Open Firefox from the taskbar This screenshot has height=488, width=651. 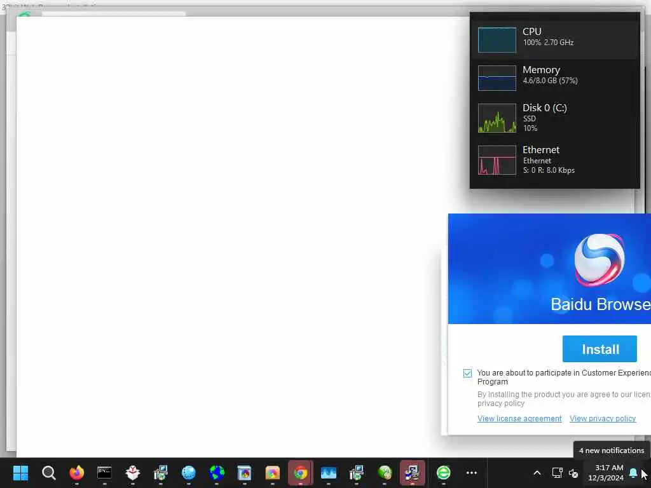click(76, 473)
